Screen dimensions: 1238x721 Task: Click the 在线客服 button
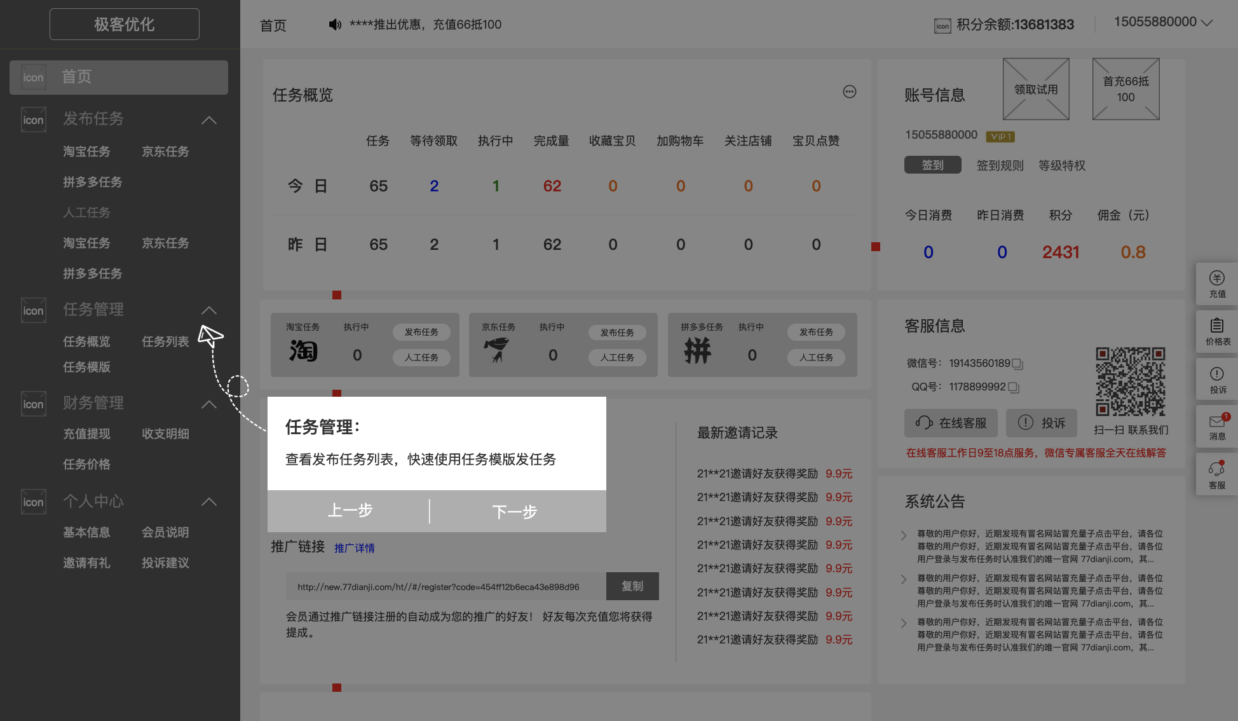click(x=951, y=423)
